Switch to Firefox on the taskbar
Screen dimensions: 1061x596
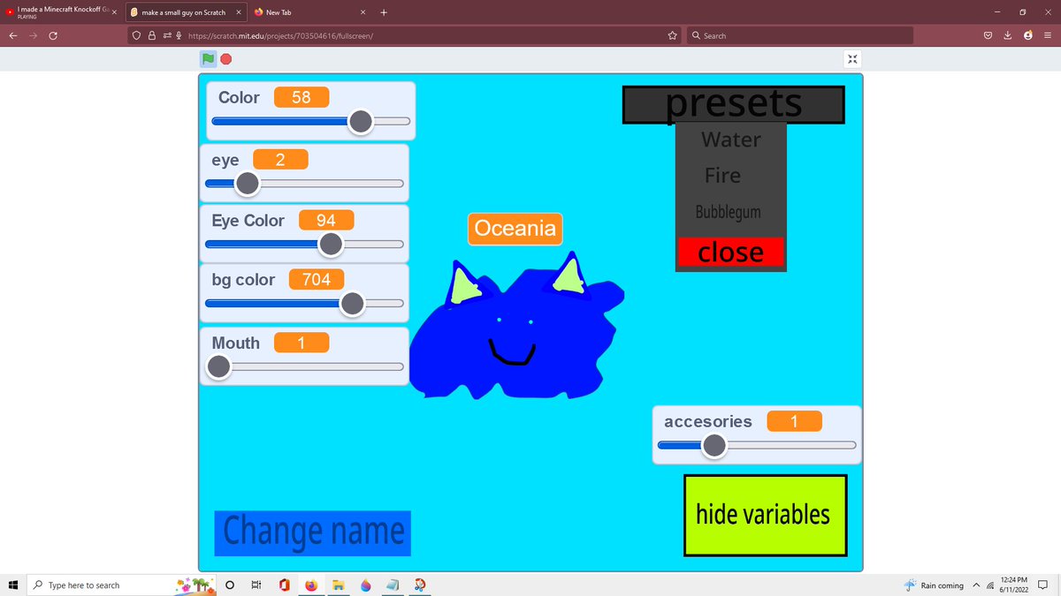pos(310,585)
